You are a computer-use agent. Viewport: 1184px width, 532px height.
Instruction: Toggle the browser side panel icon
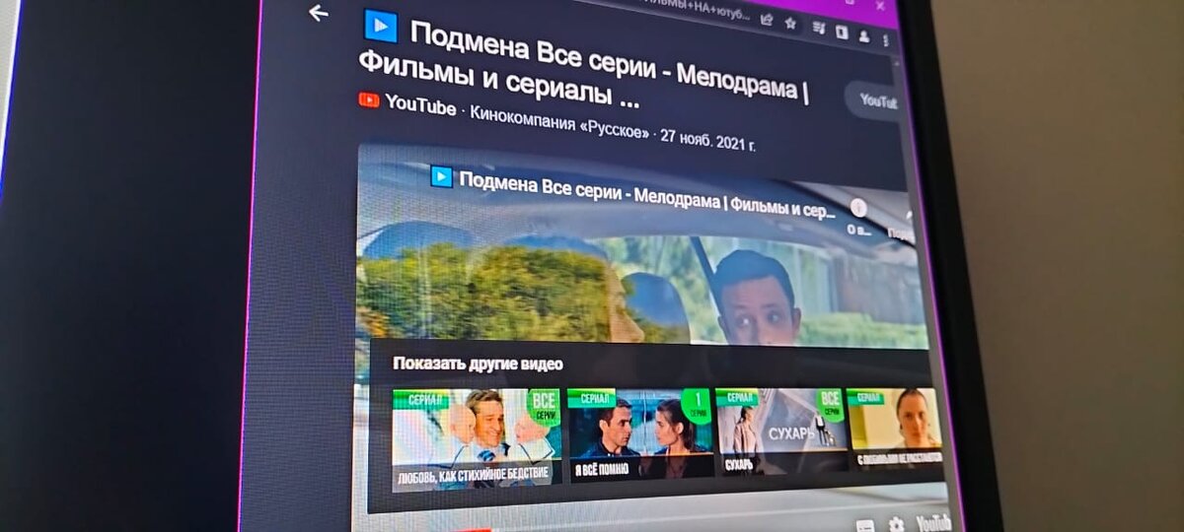[x=842, y=33]
